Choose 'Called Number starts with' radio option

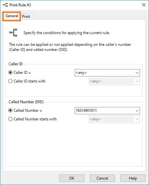tap(10, 119)
